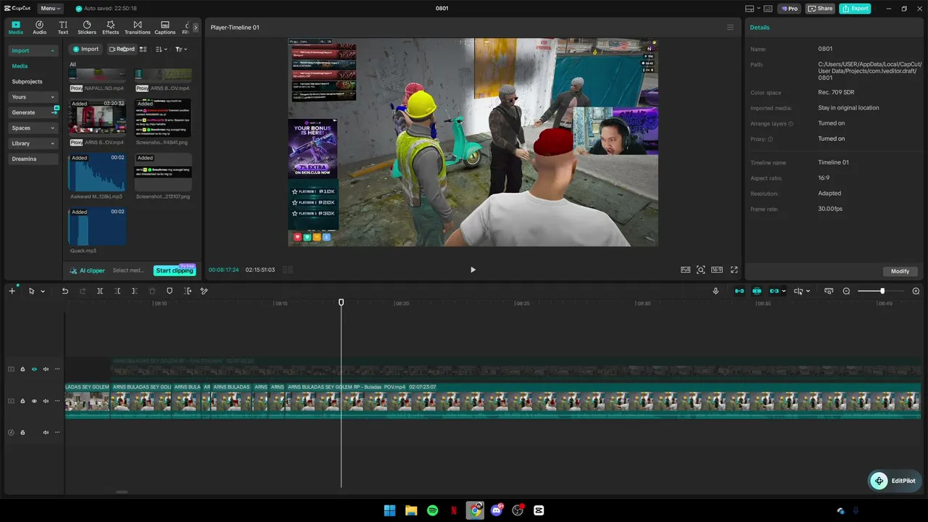
Task: Open the Effects panel
Action: (x=110, y=28)
